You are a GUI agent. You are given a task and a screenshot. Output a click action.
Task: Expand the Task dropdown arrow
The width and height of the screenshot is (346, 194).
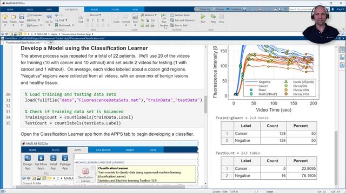[135, 25]
